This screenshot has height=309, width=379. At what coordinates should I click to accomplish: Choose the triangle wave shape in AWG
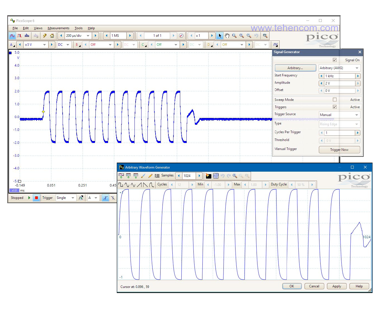(x=133, y=185)
